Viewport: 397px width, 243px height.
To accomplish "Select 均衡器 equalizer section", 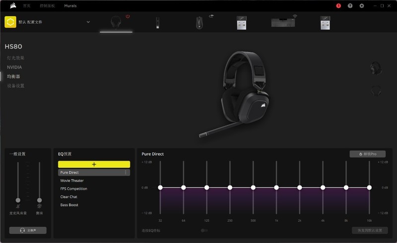I will [13, 76].
